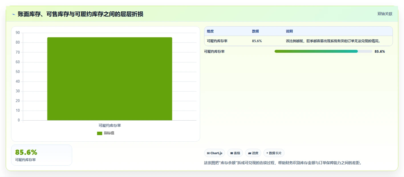Click the footer description about 库存余额
The width and height of the screenshot is (404, 177).
283,163
